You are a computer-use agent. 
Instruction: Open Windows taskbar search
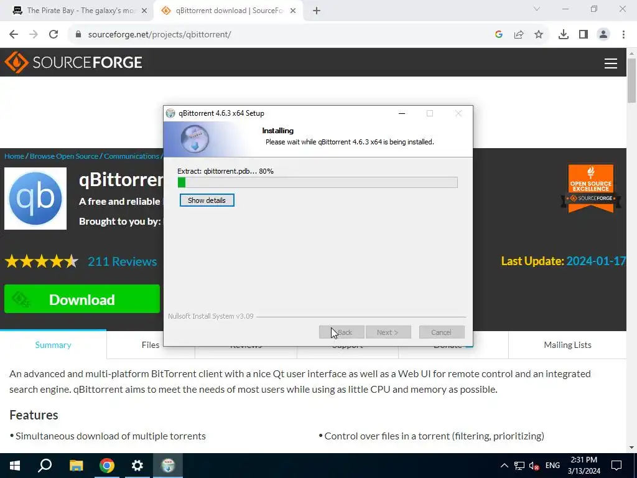[45, 466]
